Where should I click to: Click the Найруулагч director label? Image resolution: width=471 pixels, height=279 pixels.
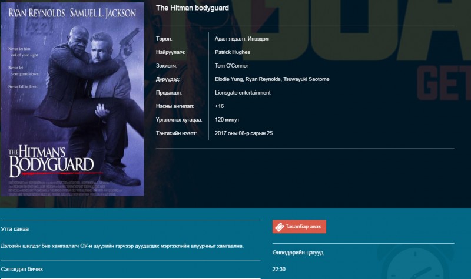coord(170,52)
